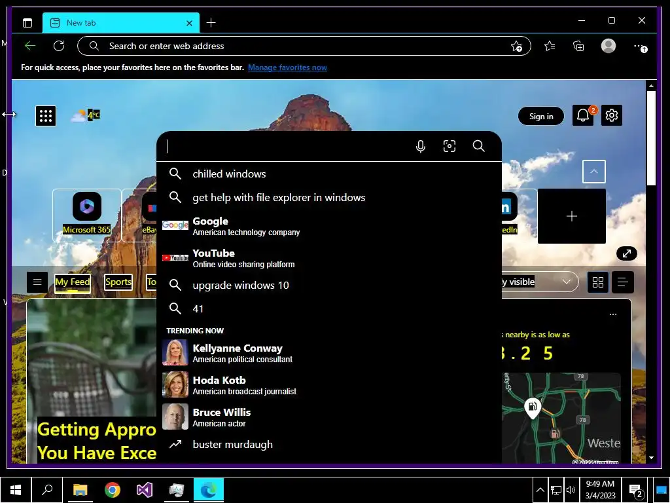Choose suggestion 'upgrade windows 10'
Image resolution: width=670 pixels, height=503 pixels.
click(x=329, y=285)
